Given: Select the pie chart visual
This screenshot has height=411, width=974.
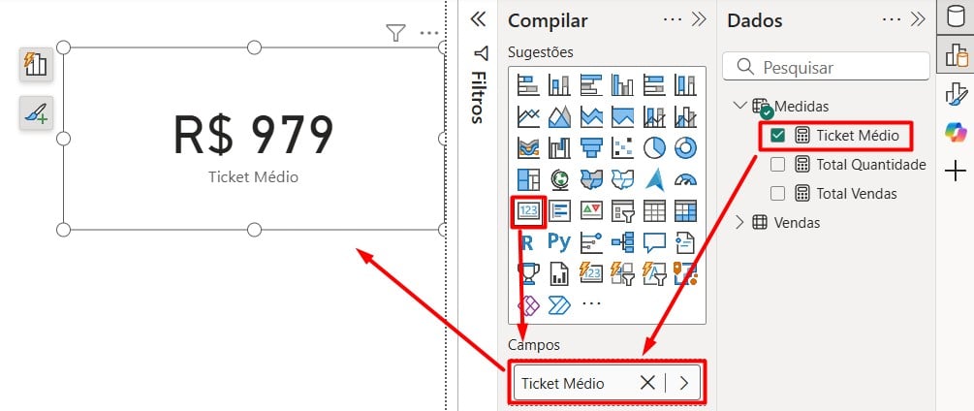Looking at the screenshot, I should [x=654, y=147].
